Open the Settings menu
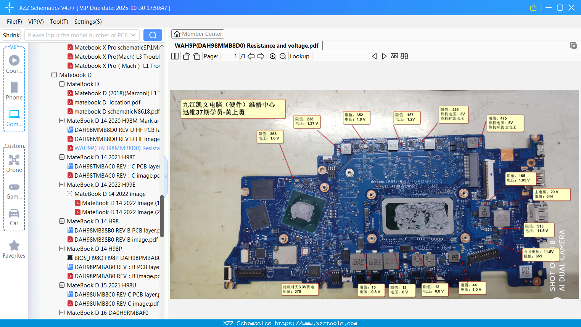Viewport: 581px width, 327px height. 88,22
